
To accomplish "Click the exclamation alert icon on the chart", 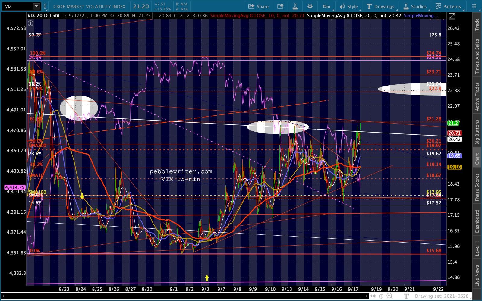I will [x=30, y=23].
